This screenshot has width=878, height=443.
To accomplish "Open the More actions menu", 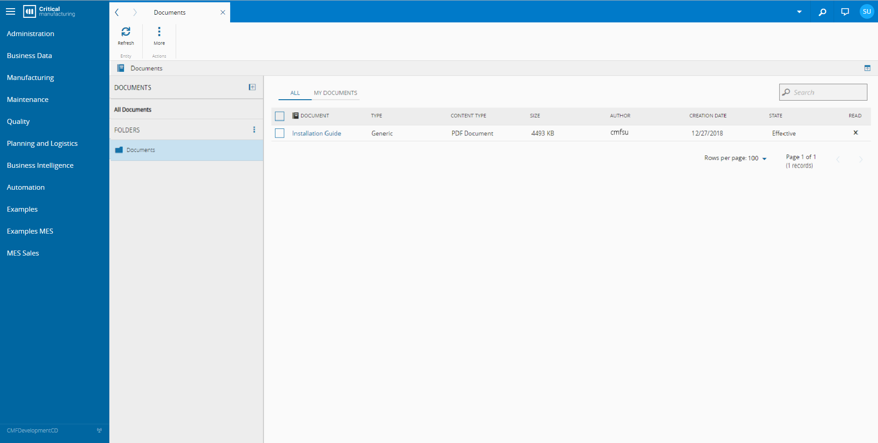I will pyautogui.click(x=159, y=32).
